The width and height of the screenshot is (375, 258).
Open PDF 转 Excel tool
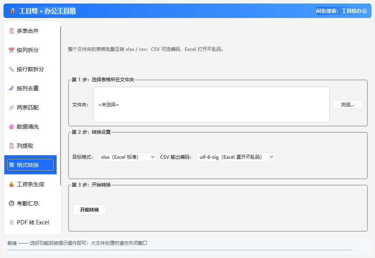tap(30, 222)
